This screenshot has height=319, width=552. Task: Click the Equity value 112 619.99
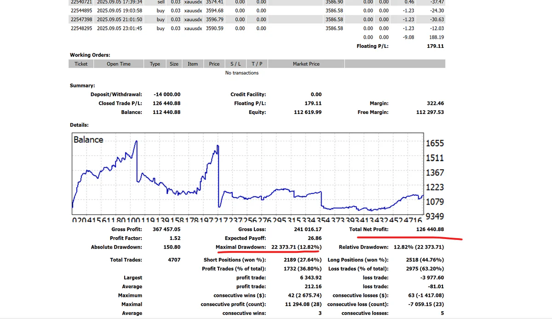(x=308, y=112)
